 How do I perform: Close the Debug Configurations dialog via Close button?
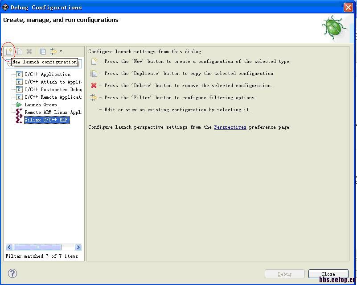pyautogui.click(x=328, y=274)
